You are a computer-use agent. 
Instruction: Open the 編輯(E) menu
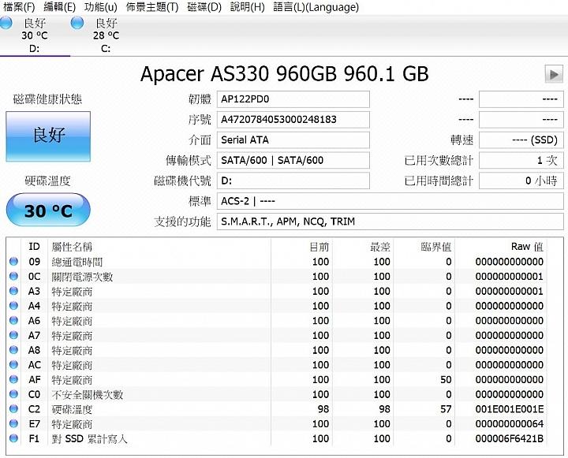pos(59,7)
